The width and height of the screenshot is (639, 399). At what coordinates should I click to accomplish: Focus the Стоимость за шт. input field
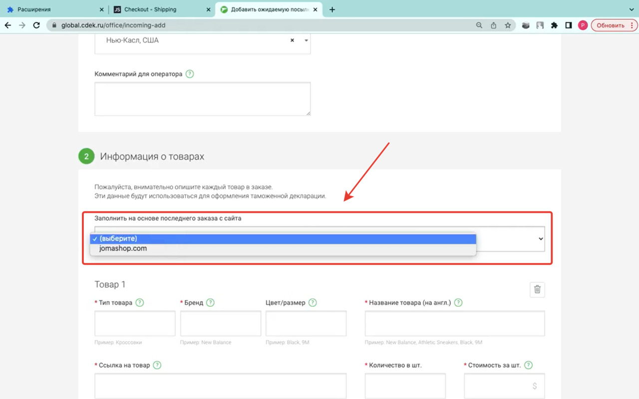pyautogui.click(x=504, y=386)
